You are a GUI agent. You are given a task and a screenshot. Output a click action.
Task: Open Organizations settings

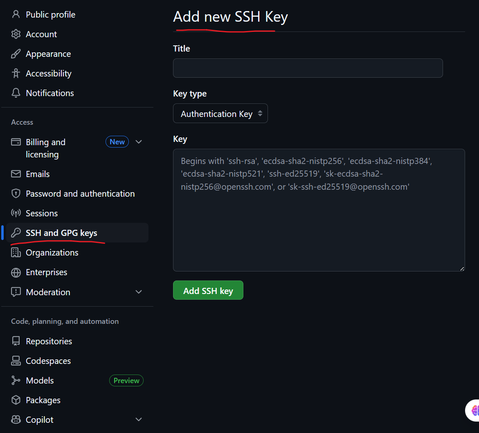(x=52, y=253)
